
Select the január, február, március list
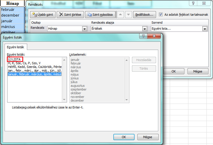(35, 74)
